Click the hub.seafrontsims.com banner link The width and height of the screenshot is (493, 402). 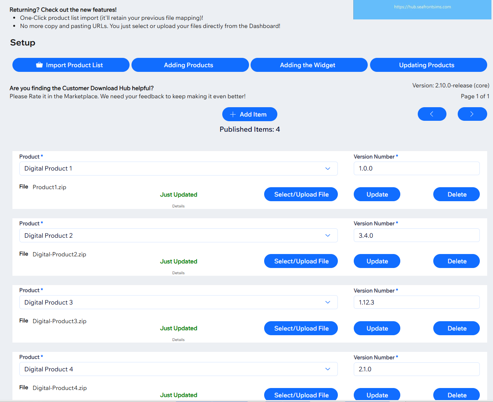[x=422, y=7]
